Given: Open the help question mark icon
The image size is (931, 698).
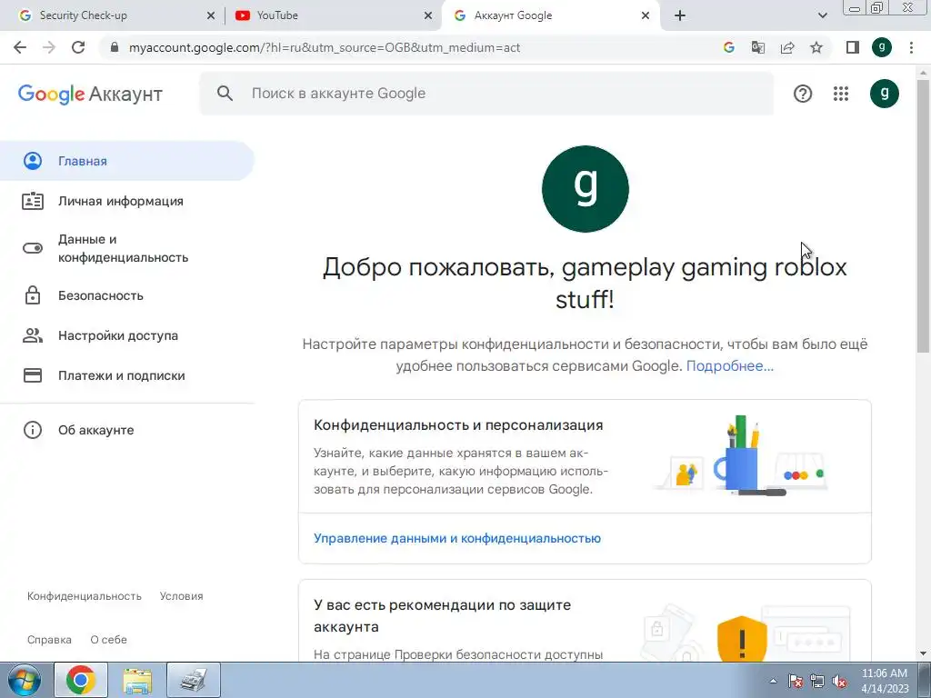Looking at the screenshot, I should click(803, 94).
